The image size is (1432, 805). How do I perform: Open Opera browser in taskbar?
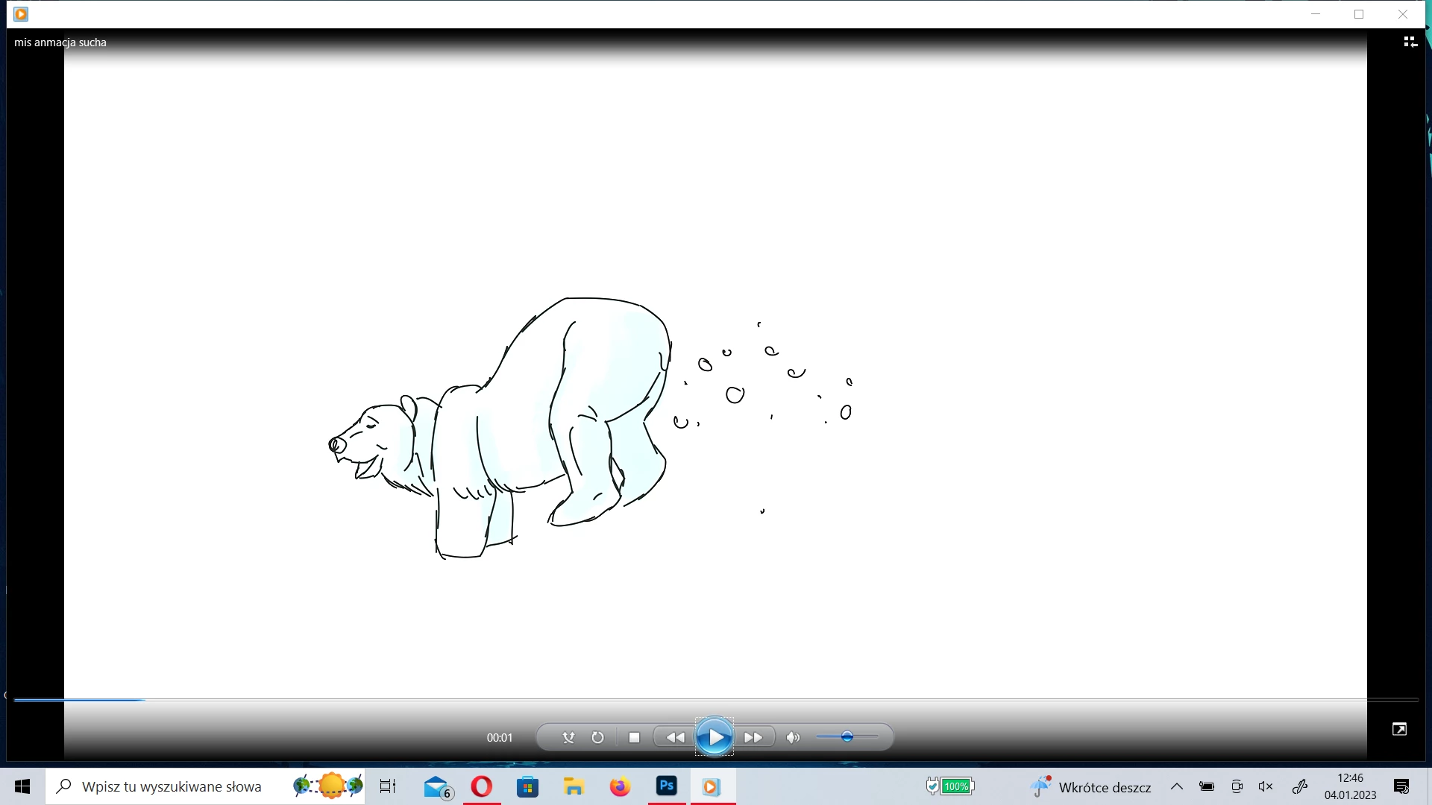pyautogui.click(x=482, y=786)
